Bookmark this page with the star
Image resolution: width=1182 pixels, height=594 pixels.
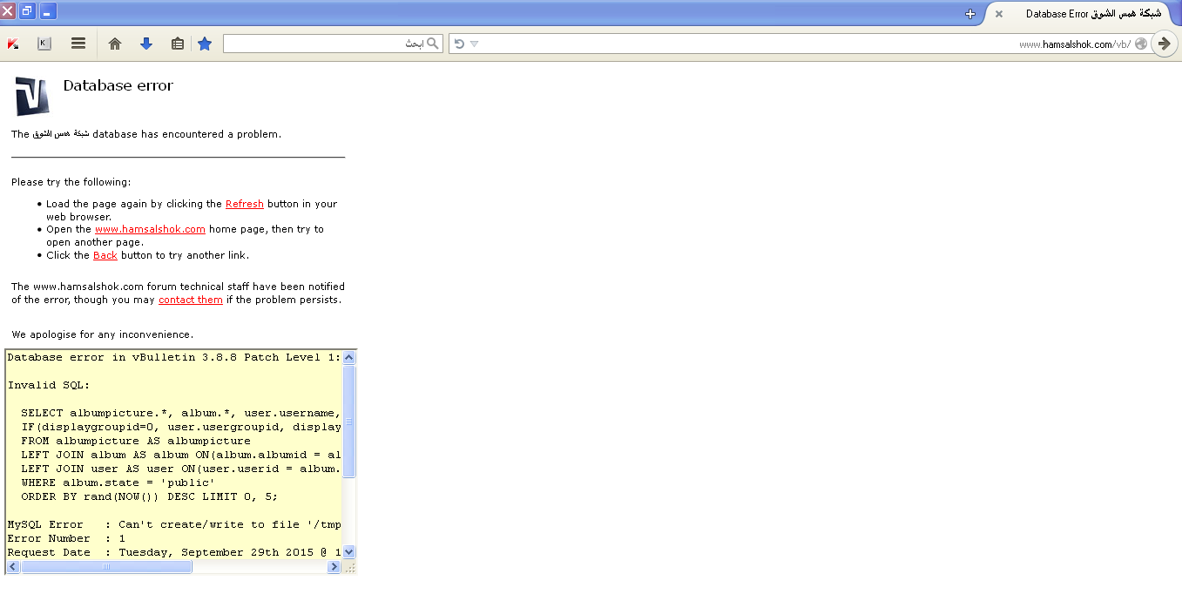[x=205, y=44]
